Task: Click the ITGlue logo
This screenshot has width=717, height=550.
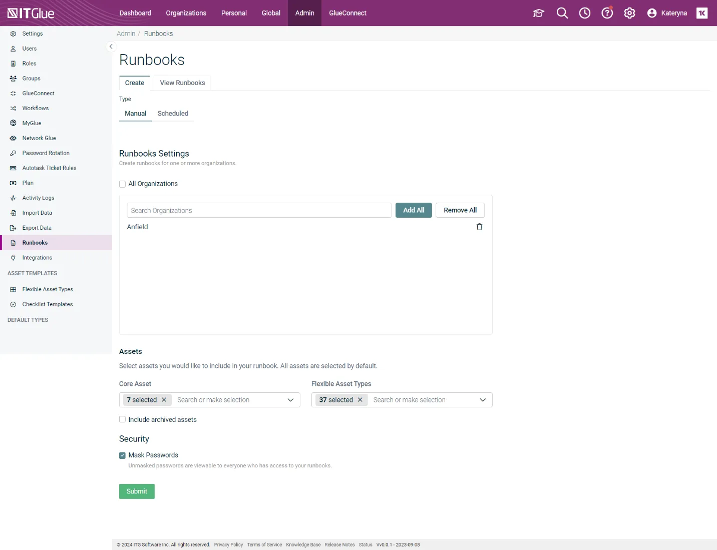Action: tap(31, 13)
